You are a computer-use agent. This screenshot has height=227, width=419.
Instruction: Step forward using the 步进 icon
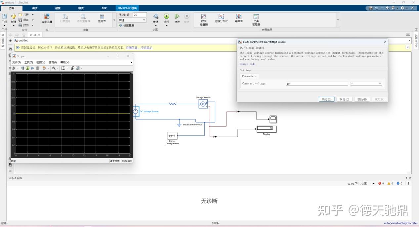(177, 16)
